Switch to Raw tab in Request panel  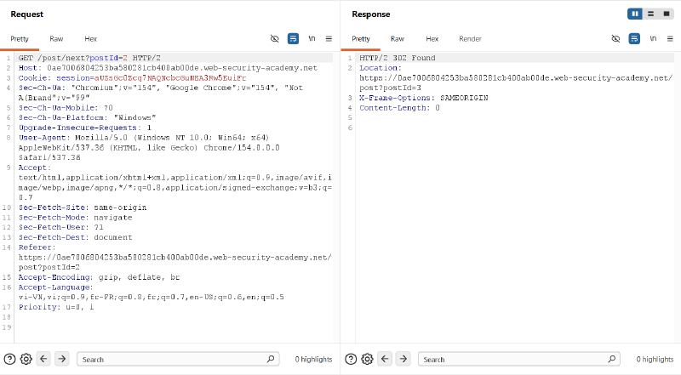pyautogui.click(x=56, y=38)
